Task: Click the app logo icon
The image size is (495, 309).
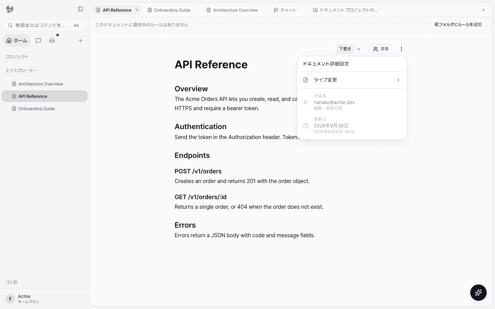Action: pos(10,9)
